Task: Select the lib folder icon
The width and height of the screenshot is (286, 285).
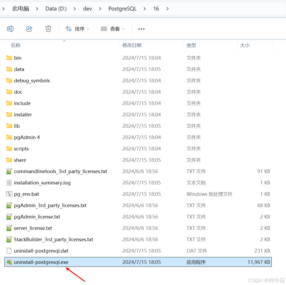Action: click(x=9, y=126)
